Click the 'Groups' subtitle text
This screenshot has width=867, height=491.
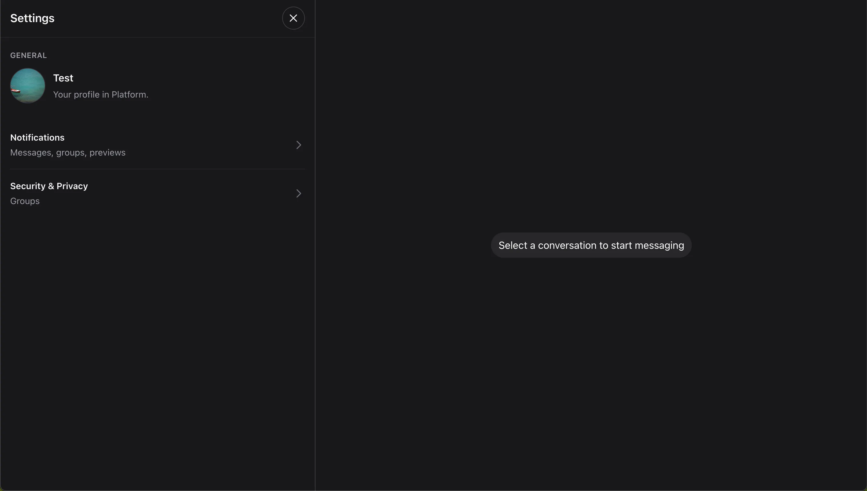point(25,201)
